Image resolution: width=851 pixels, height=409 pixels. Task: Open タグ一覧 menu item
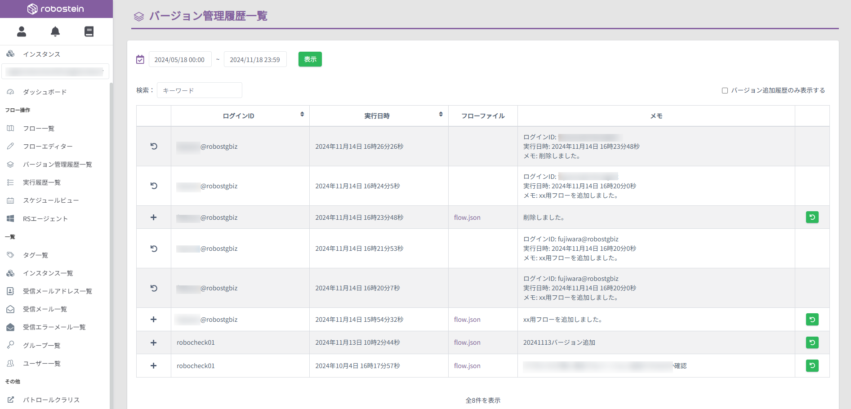pyautogui.click(x=35, y=255)
